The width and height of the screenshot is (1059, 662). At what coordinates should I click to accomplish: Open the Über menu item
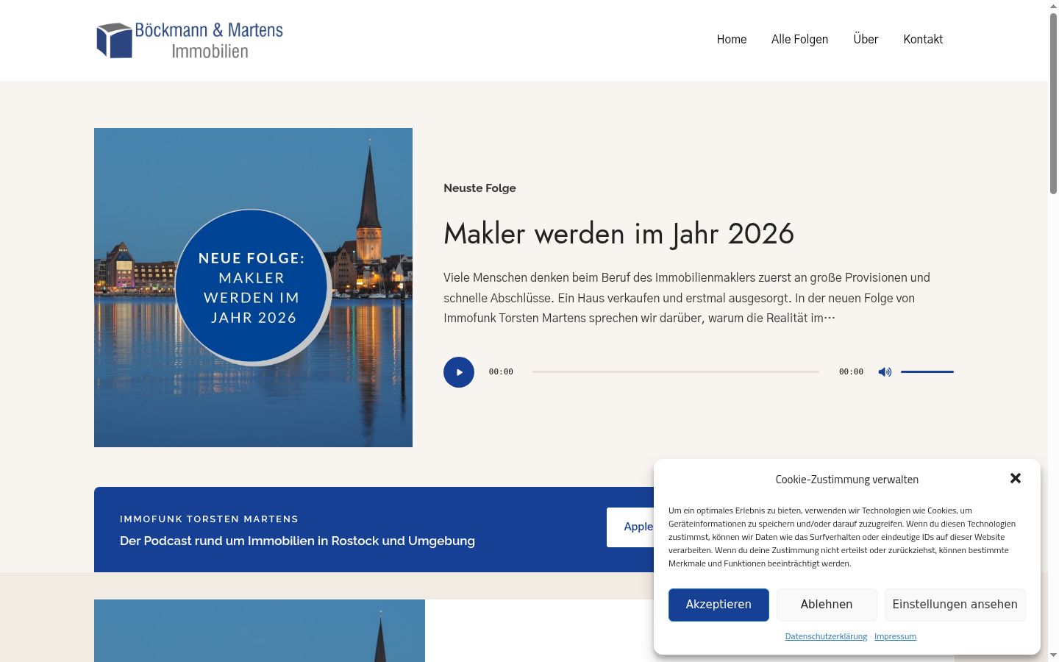coord(866,39)
